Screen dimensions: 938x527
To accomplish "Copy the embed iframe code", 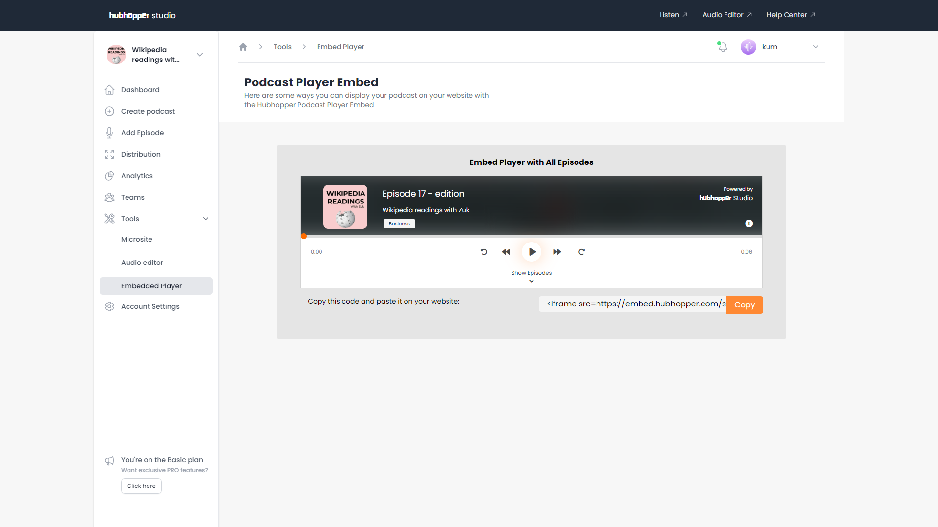I will pyautogui.click(x=744, y=305).
